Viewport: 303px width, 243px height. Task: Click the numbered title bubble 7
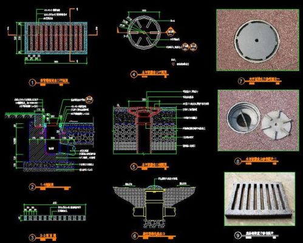point(241,81)
